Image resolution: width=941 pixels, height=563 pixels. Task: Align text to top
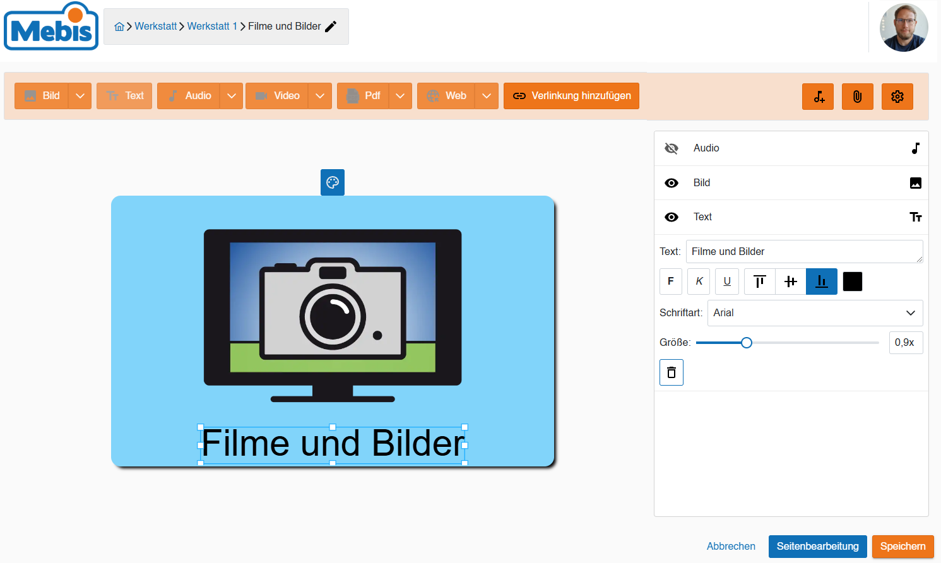click(x=760, y=281)
